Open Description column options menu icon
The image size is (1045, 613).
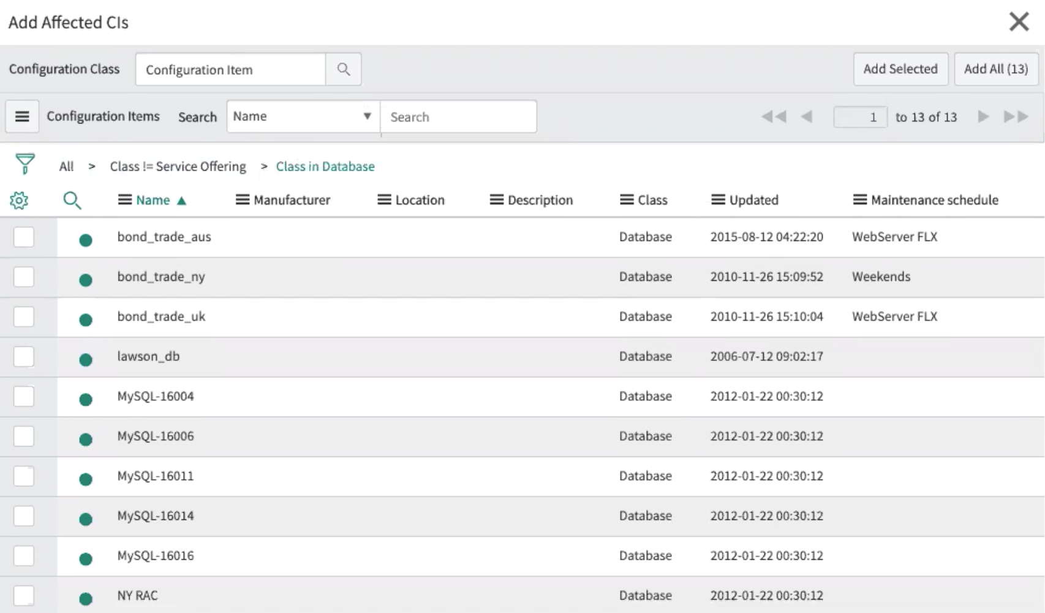497,200
